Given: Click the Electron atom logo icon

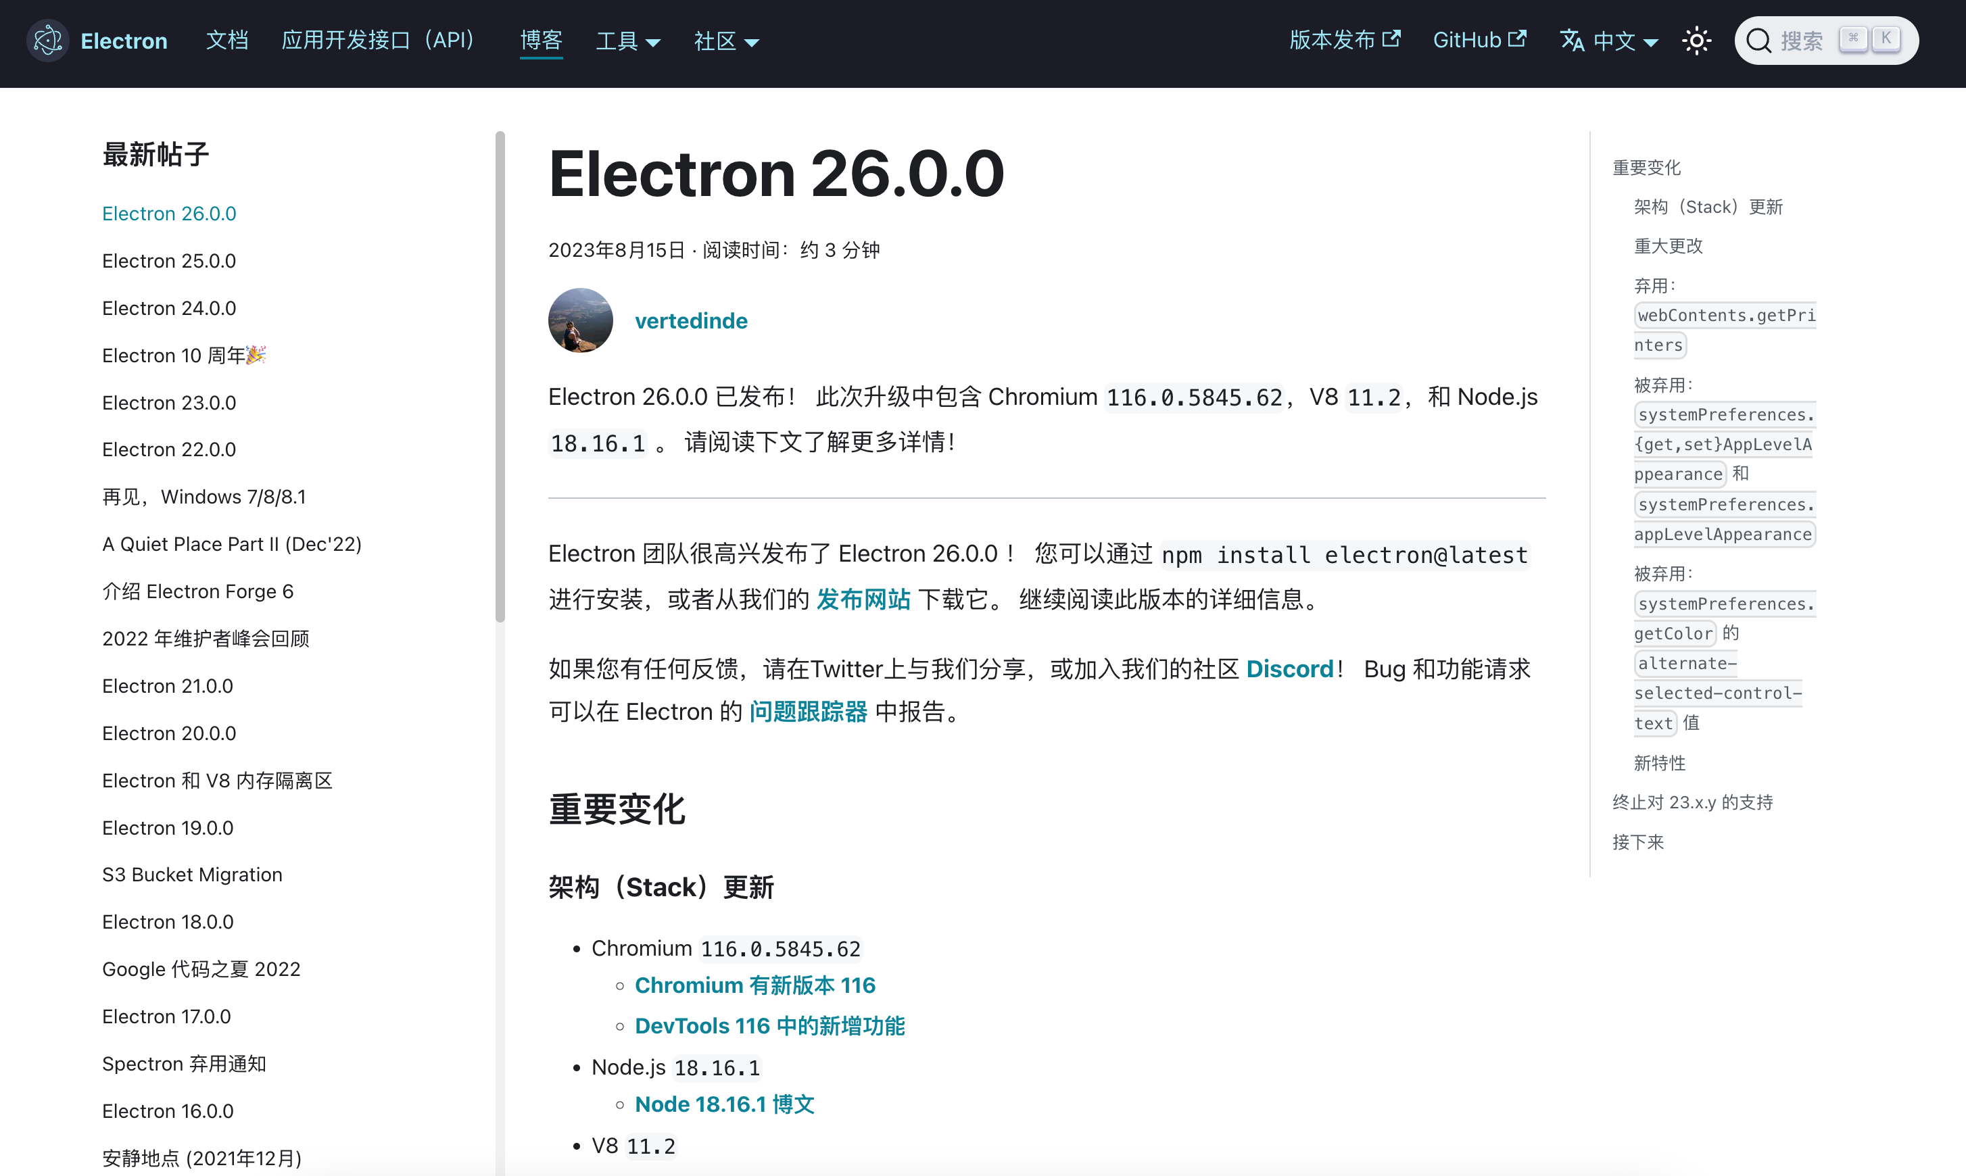Looking at the screenshot, I should [x=47, y=41].
